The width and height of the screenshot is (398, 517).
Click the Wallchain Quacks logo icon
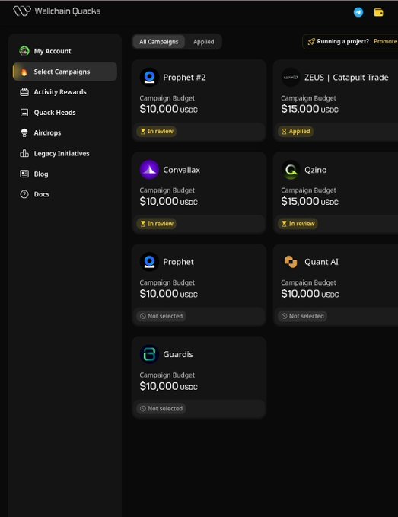[x=22, y=11]
